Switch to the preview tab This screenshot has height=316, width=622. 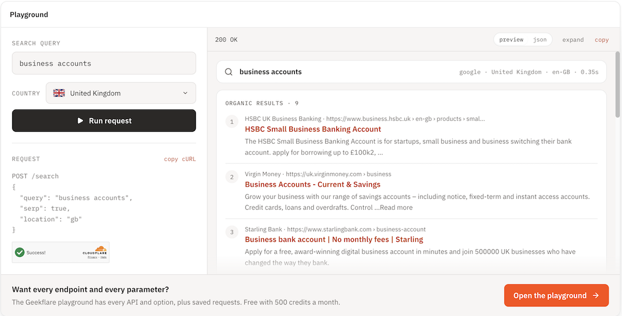coord(511,40)
